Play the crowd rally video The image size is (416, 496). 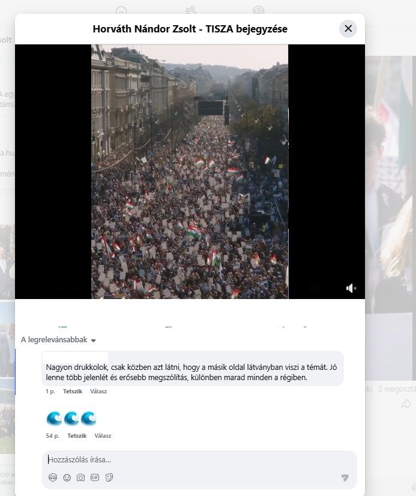(x=190, y=172)
